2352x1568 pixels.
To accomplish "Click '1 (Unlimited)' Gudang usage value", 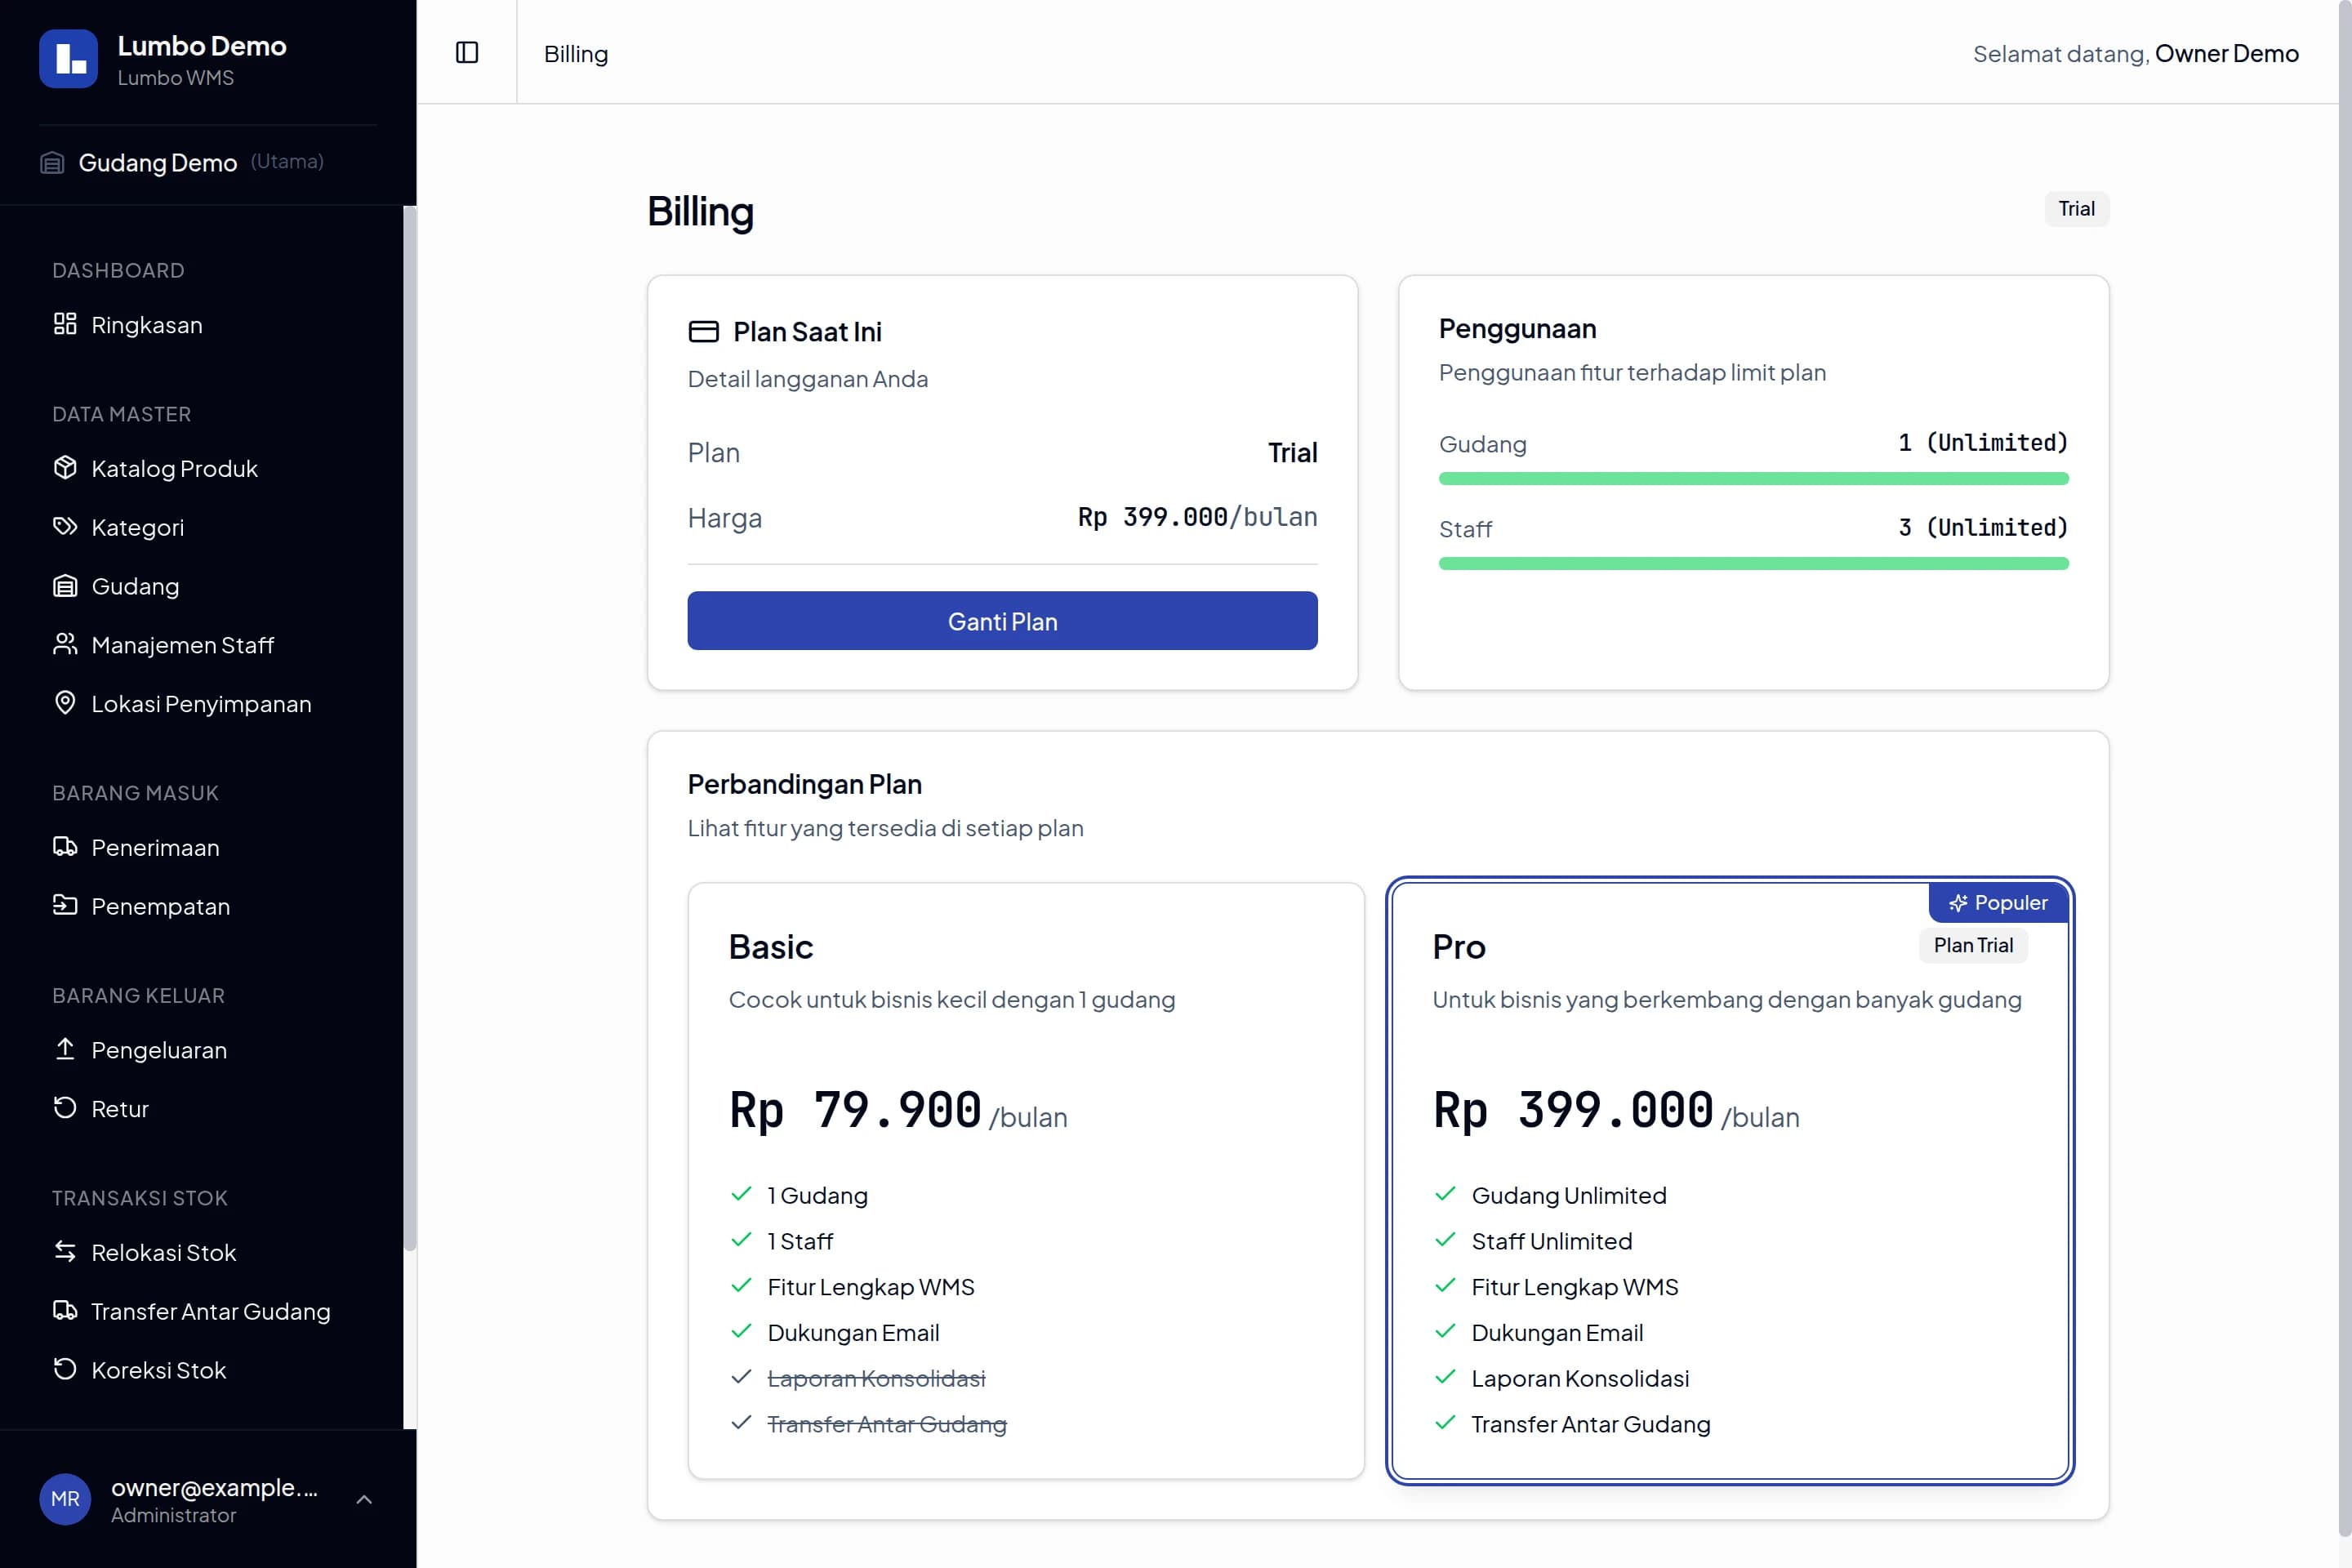I will click(x=1983, y=442).
